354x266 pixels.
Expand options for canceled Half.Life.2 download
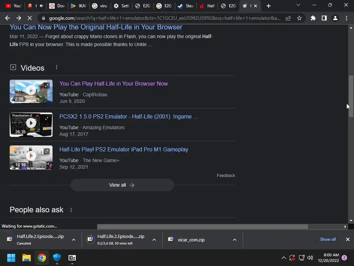click(74, 240)
